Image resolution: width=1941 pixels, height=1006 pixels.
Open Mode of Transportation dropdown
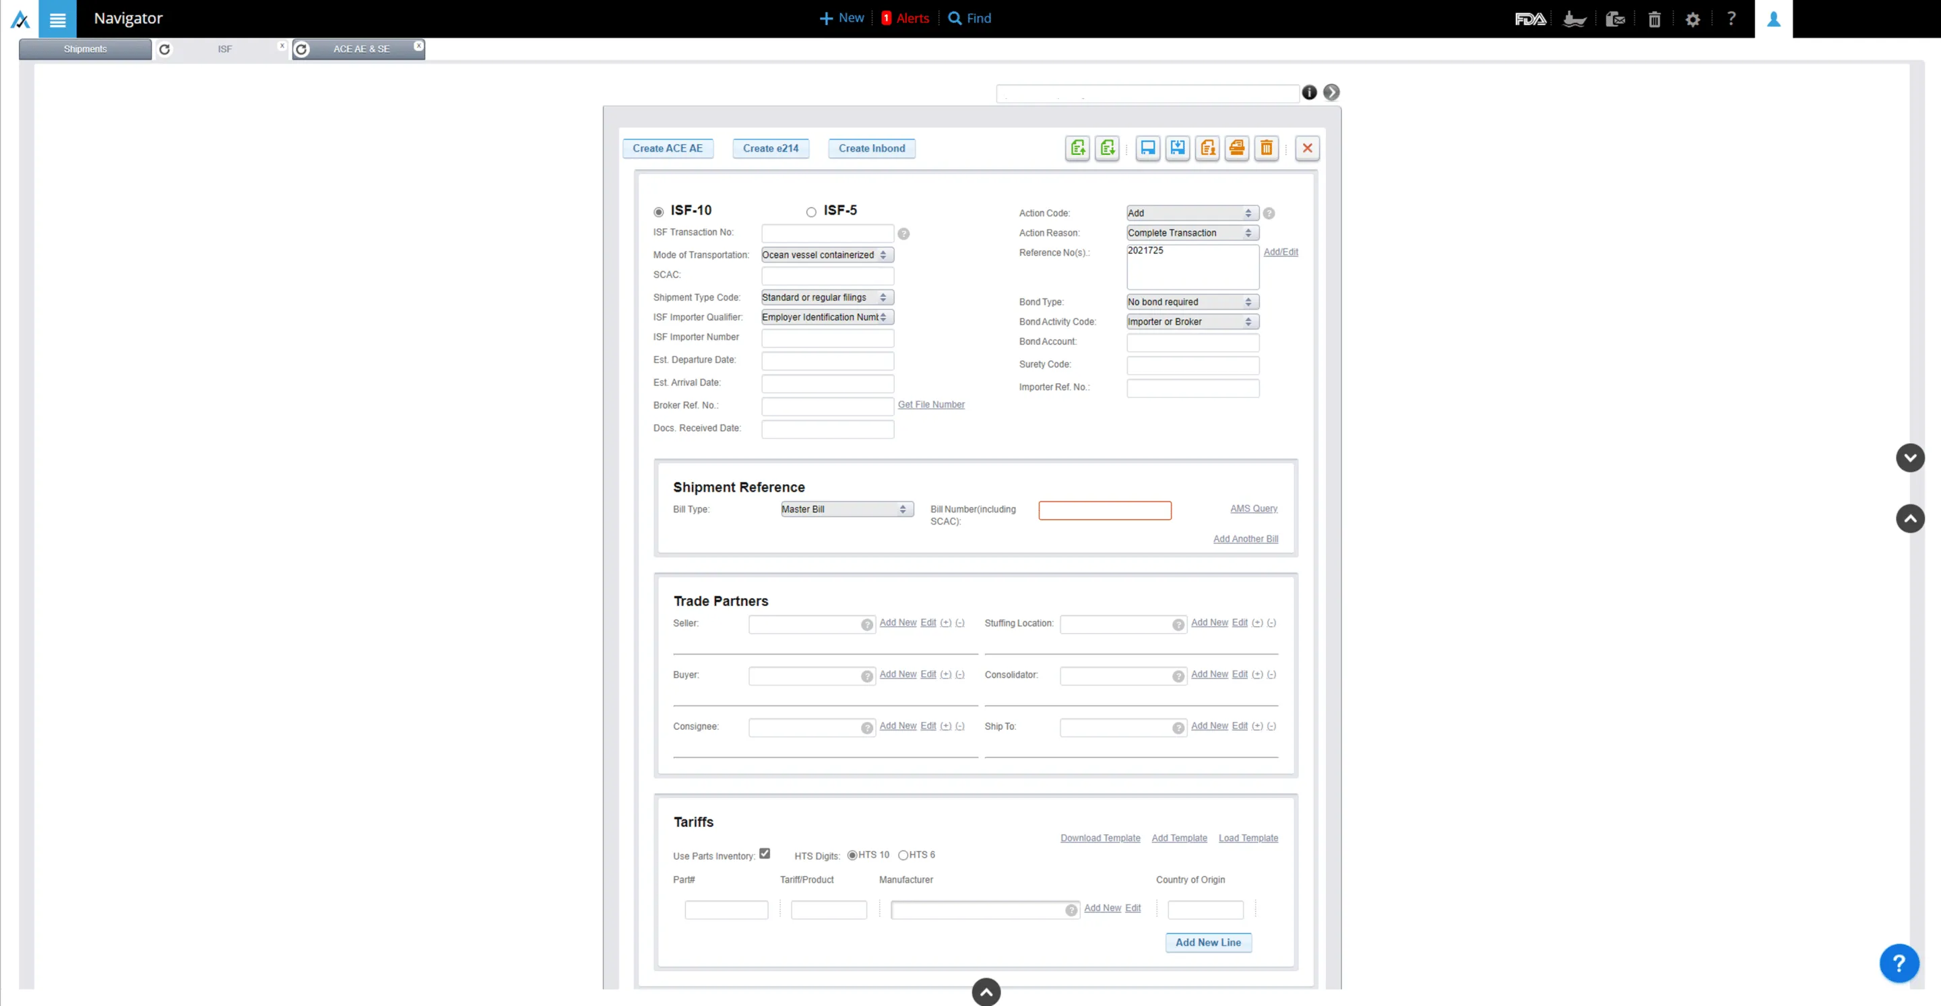(827, 255)
